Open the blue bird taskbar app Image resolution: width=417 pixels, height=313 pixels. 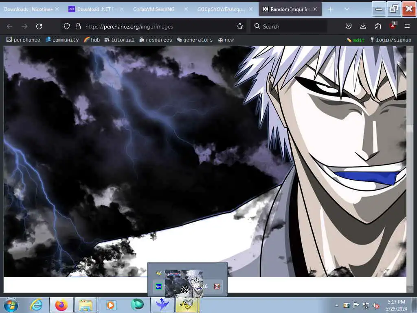[162, 305]
